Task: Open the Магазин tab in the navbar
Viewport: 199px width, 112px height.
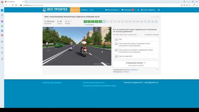Action: coord(75,10)
